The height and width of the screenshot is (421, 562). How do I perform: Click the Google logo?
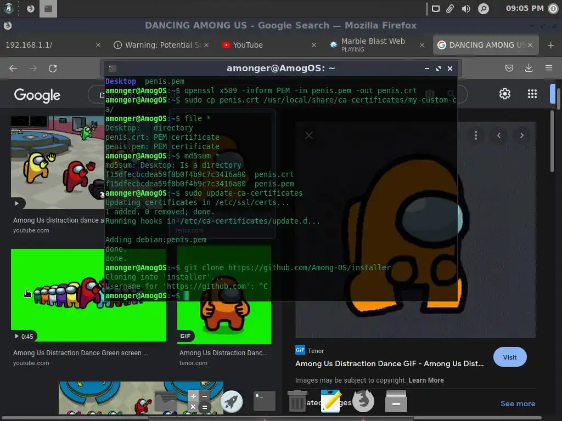(37, 95)
